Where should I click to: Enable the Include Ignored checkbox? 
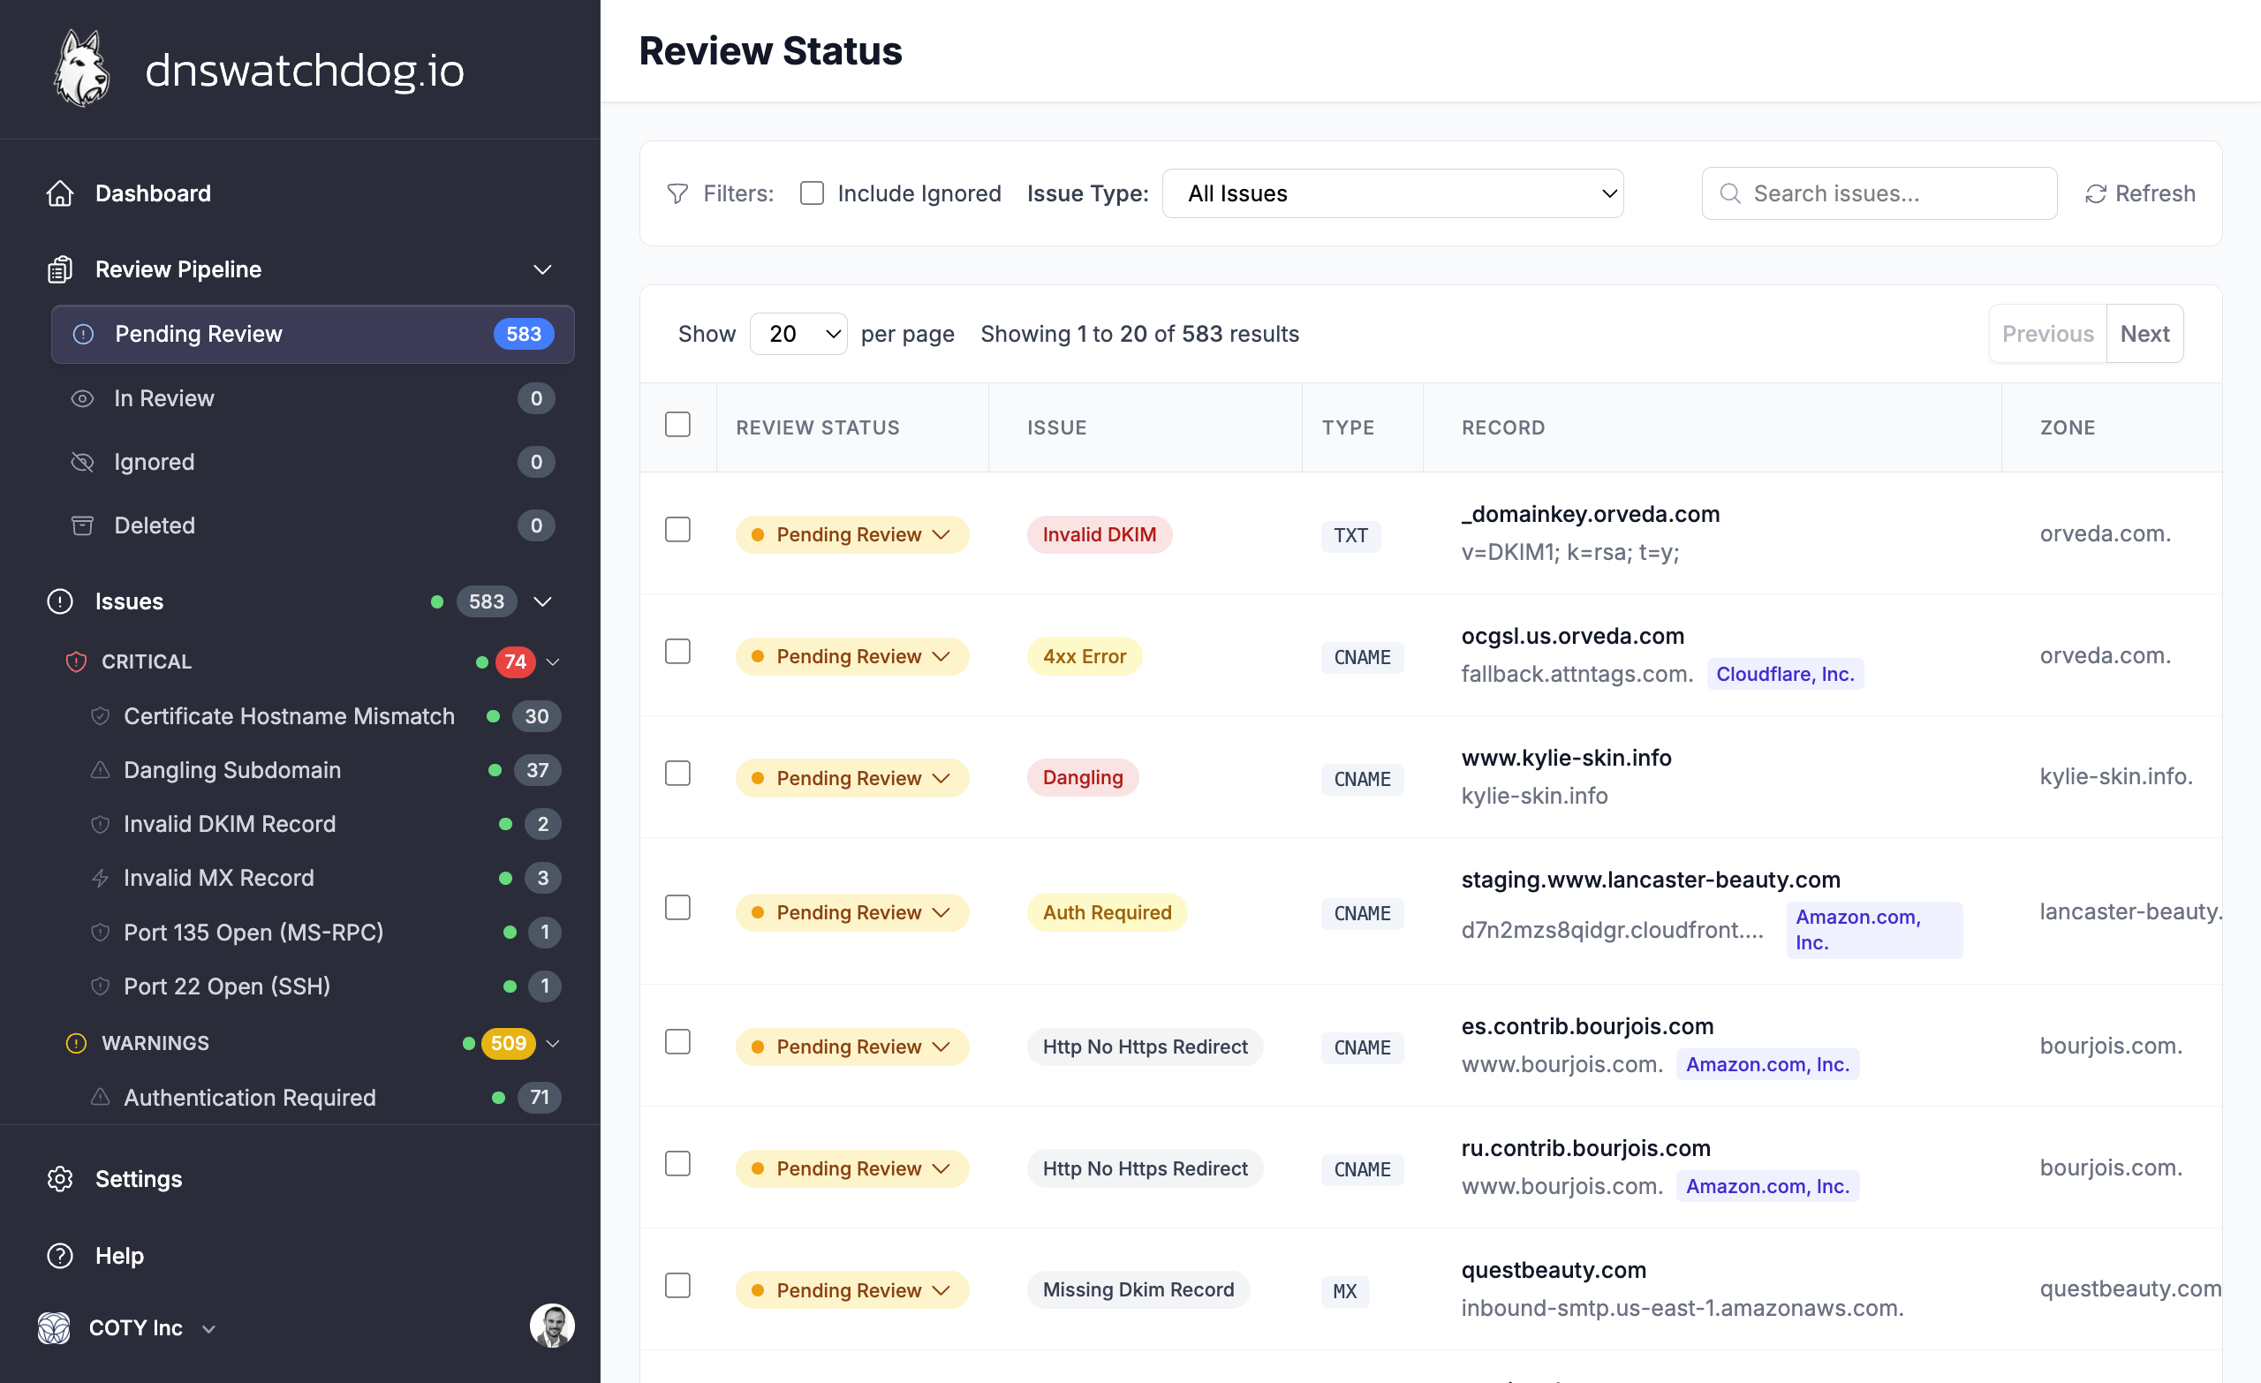[812, 193]
